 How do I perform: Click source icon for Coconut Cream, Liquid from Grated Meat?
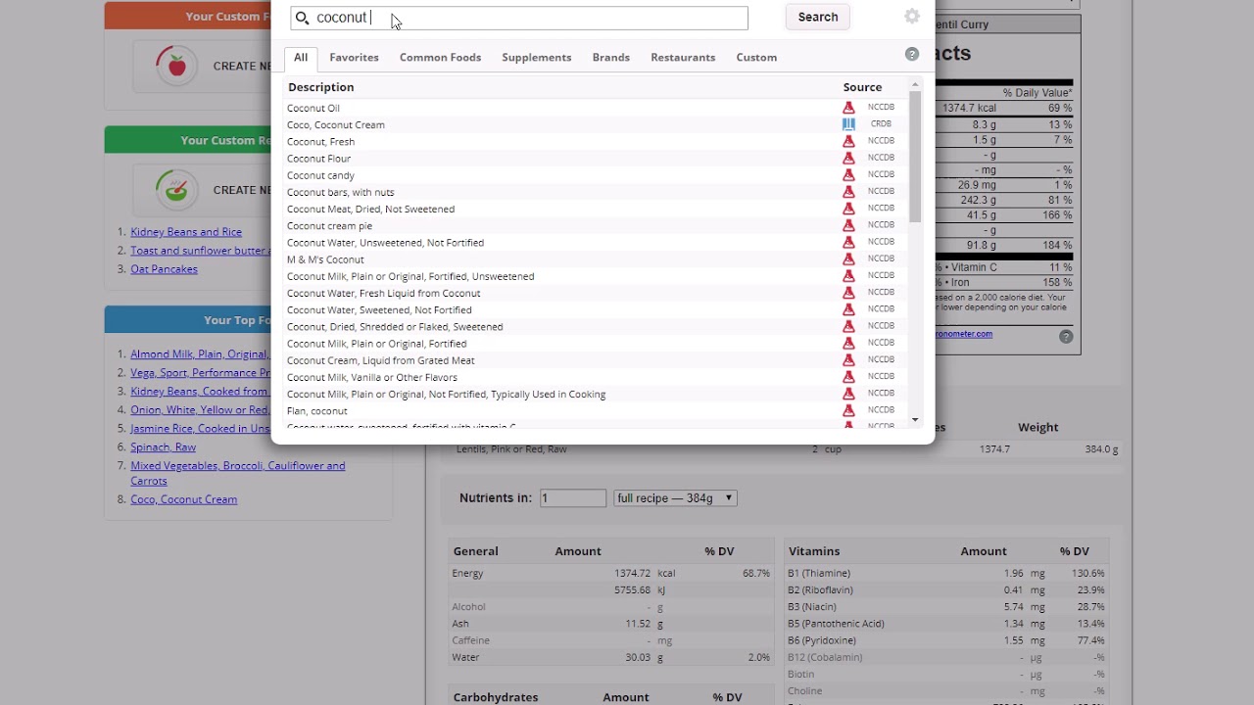(x=849, y=360)
